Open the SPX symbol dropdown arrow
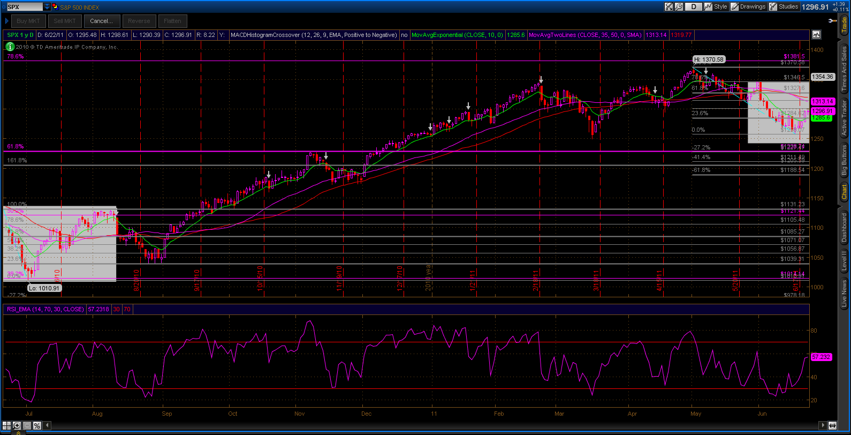Image resolution: width=851 pixels, height=435 pixels. [x=47, y=7]
